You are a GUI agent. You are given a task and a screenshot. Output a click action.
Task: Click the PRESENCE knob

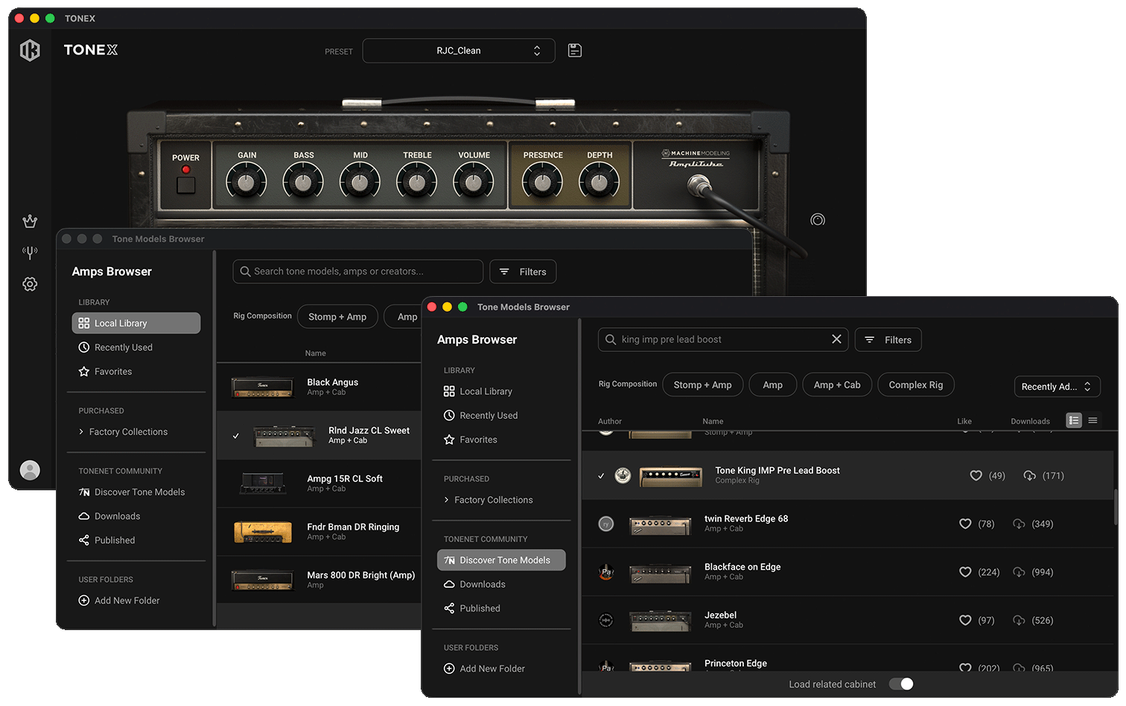click(542, 182)
